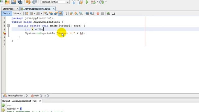
Task: Click the Find Selection magnifier icon
Action: pyautogui.click(x=46, y=13)
